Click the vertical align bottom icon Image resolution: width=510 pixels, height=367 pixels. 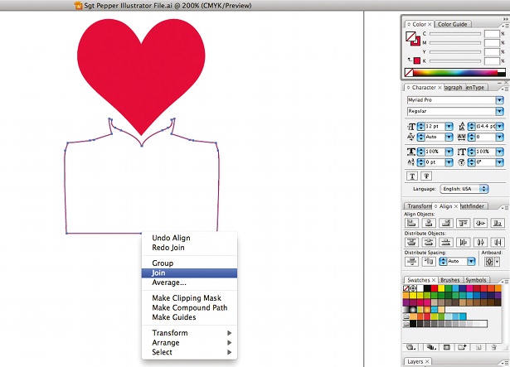pos(498,223)
